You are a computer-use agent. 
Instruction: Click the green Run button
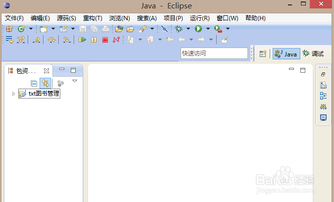(198, 29)
